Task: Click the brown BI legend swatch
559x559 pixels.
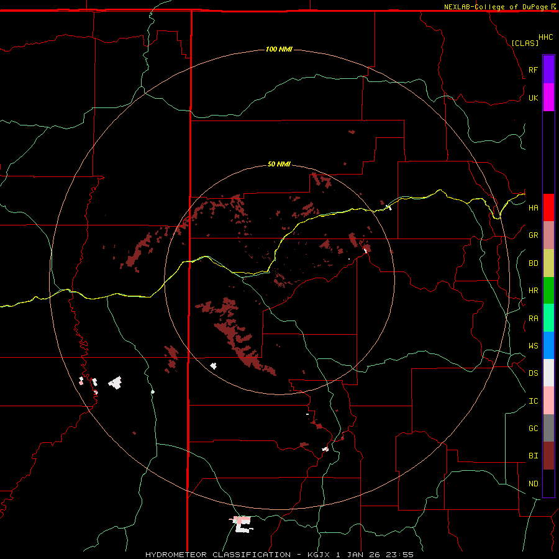Action: coord(548,456)
